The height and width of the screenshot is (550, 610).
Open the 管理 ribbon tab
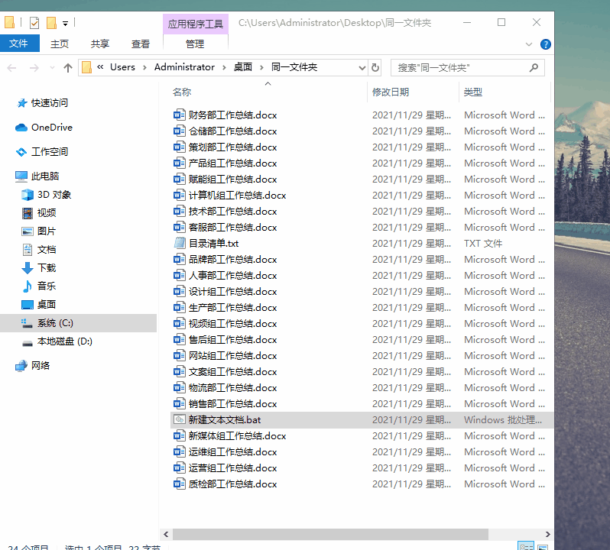[x=195, y=44]
